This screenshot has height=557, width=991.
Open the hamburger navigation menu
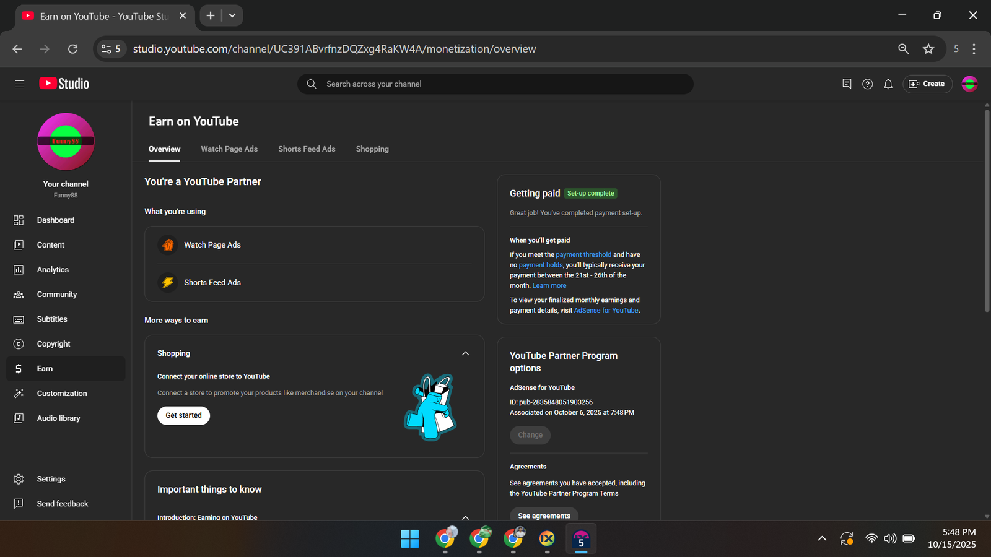pos(19,84)
